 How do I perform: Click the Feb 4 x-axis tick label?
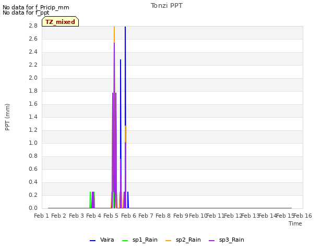pyautogui.click(x=94, y=216)
